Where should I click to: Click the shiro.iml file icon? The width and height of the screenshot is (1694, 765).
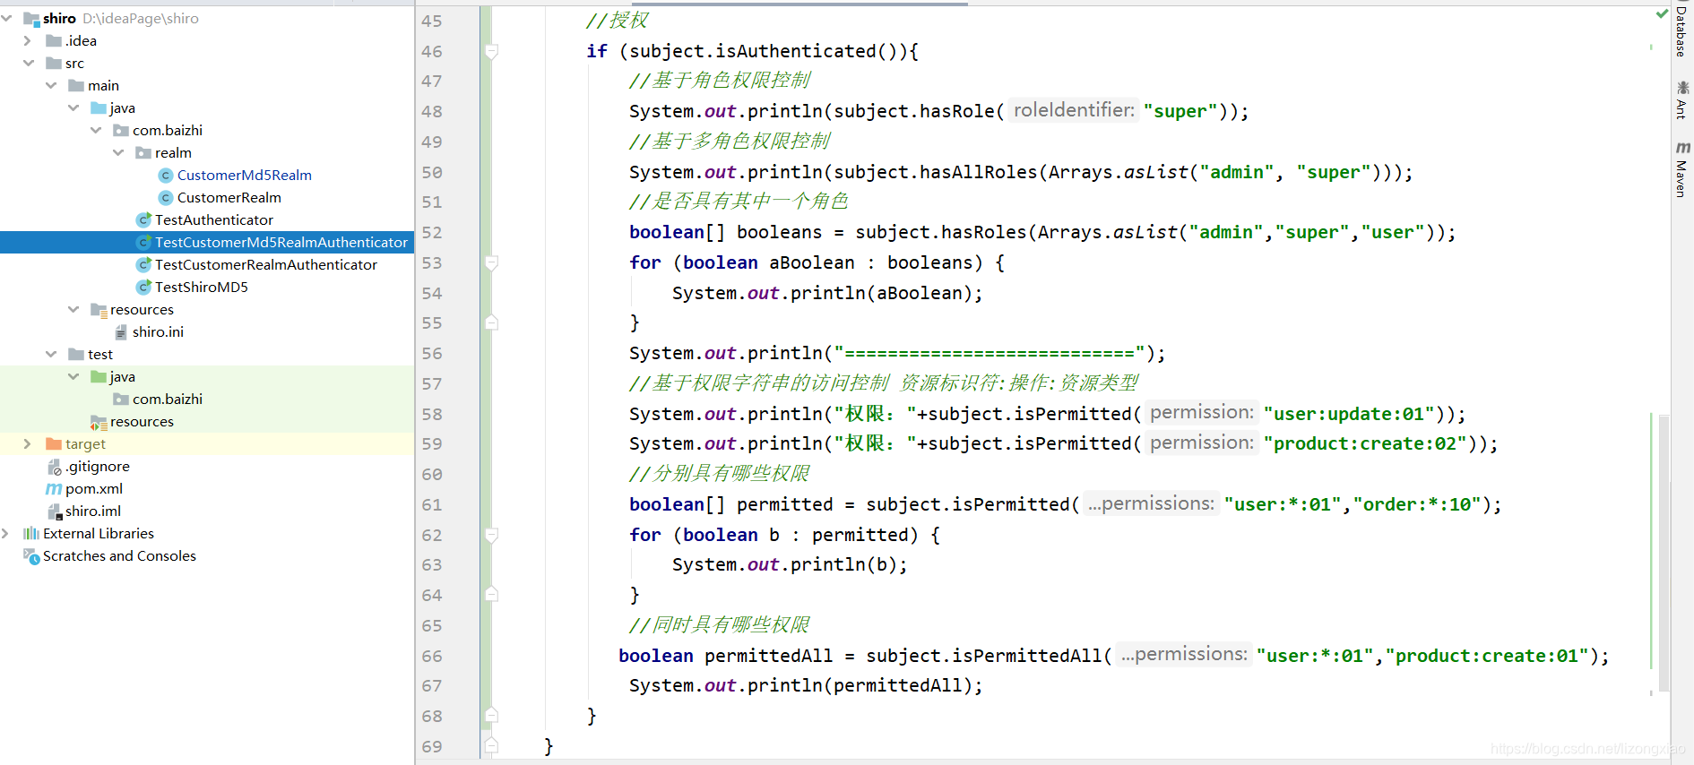[54, 511]
